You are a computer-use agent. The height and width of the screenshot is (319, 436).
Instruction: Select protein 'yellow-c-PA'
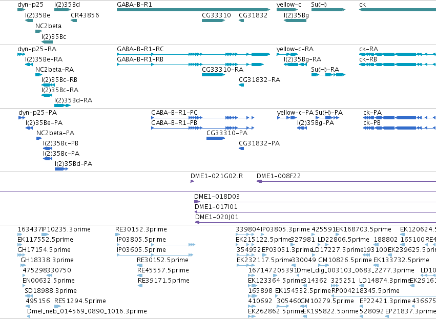(295, 113)
